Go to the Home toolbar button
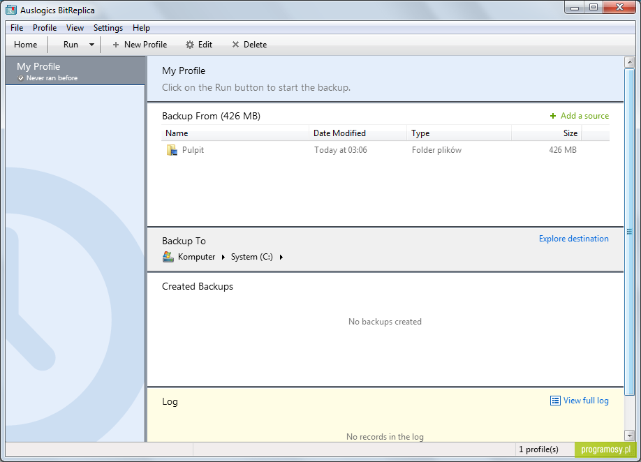This screenshot has width=641, height=462. coord(25,45)
